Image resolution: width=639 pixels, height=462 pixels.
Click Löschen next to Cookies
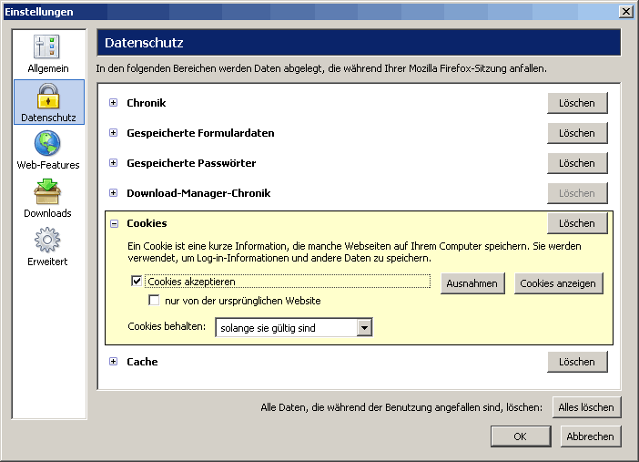(x=577, y=223)
